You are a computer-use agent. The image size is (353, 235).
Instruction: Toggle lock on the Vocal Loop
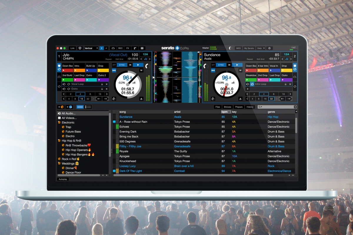[102, 84]
